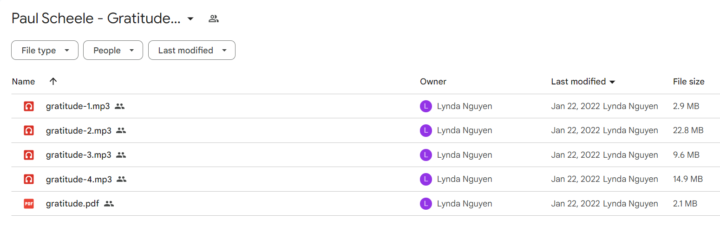Open the gratitude-2.mp3 file name
This screenshot has width=720, height=232.
[x=79, y=130]
